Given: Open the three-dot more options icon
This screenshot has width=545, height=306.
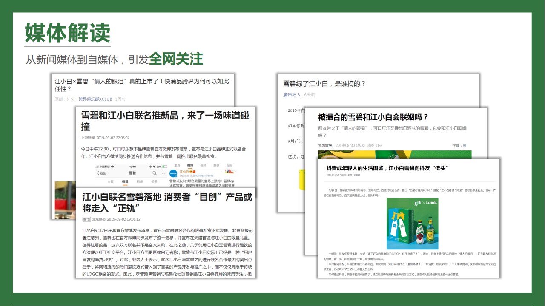Looking at the screenshot, I should click(163, 173).
